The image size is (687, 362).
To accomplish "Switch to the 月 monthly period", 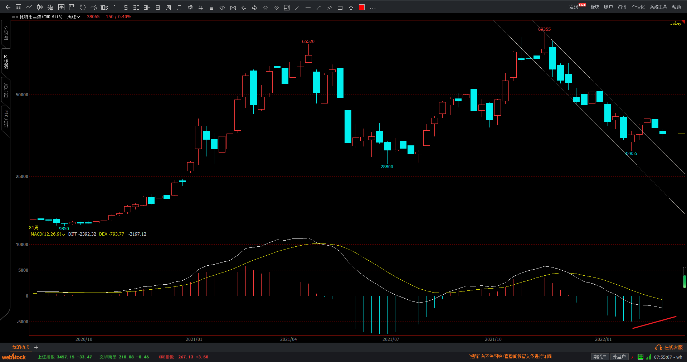I will (x=179, y=8).
